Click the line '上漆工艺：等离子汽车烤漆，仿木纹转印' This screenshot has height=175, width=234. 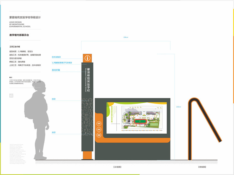tap(25, 65)
